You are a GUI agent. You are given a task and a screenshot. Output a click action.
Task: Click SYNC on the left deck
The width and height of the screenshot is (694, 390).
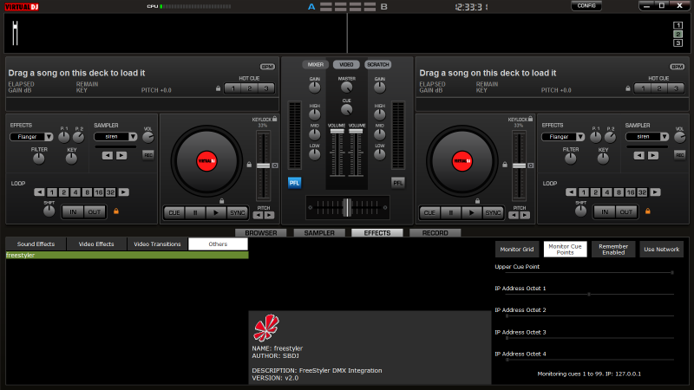pos(237,212)
